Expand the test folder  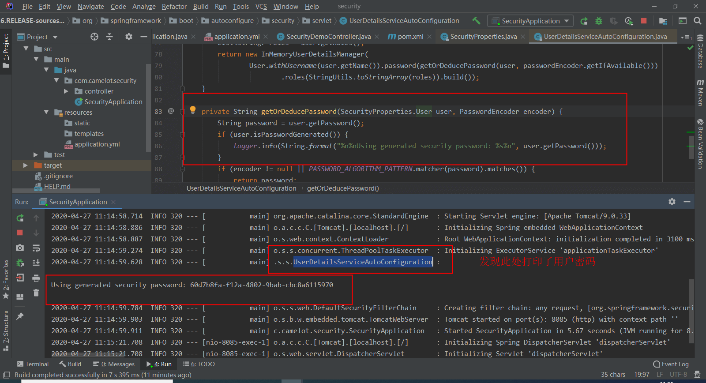pyautogui.click(x=36, y=154)
